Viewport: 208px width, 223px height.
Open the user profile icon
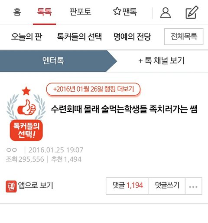point(166,13)
